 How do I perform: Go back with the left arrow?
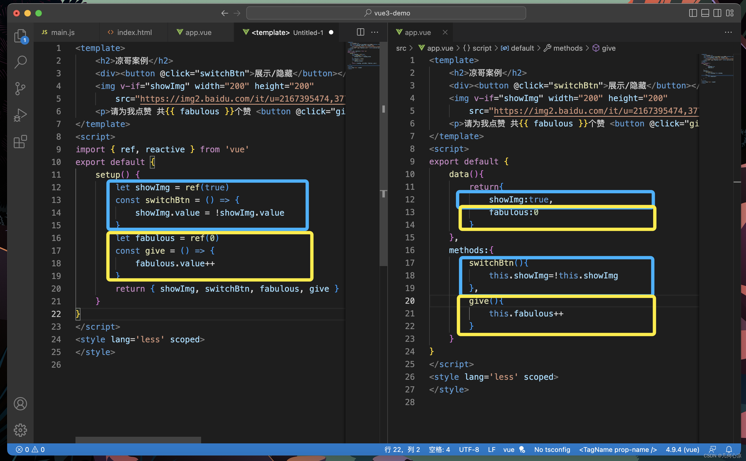(225, 13)
